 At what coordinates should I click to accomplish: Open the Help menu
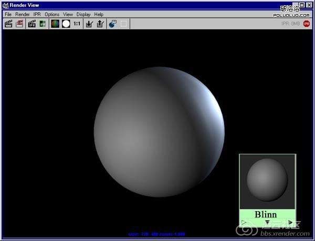99,15
